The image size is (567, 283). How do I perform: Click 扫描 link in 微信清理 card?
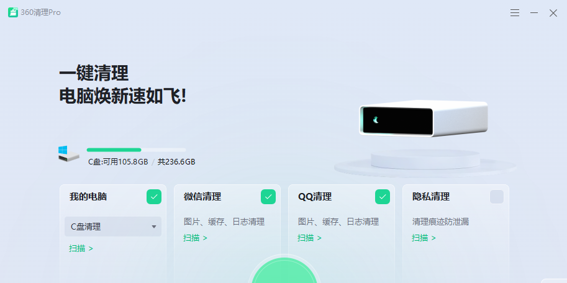(x=195, y=238)
